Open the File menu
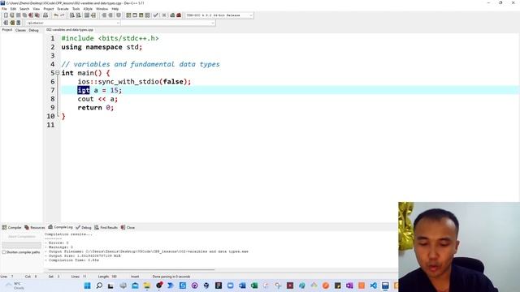The width and height of the screenshot is (520, 292). pos(4,9)
